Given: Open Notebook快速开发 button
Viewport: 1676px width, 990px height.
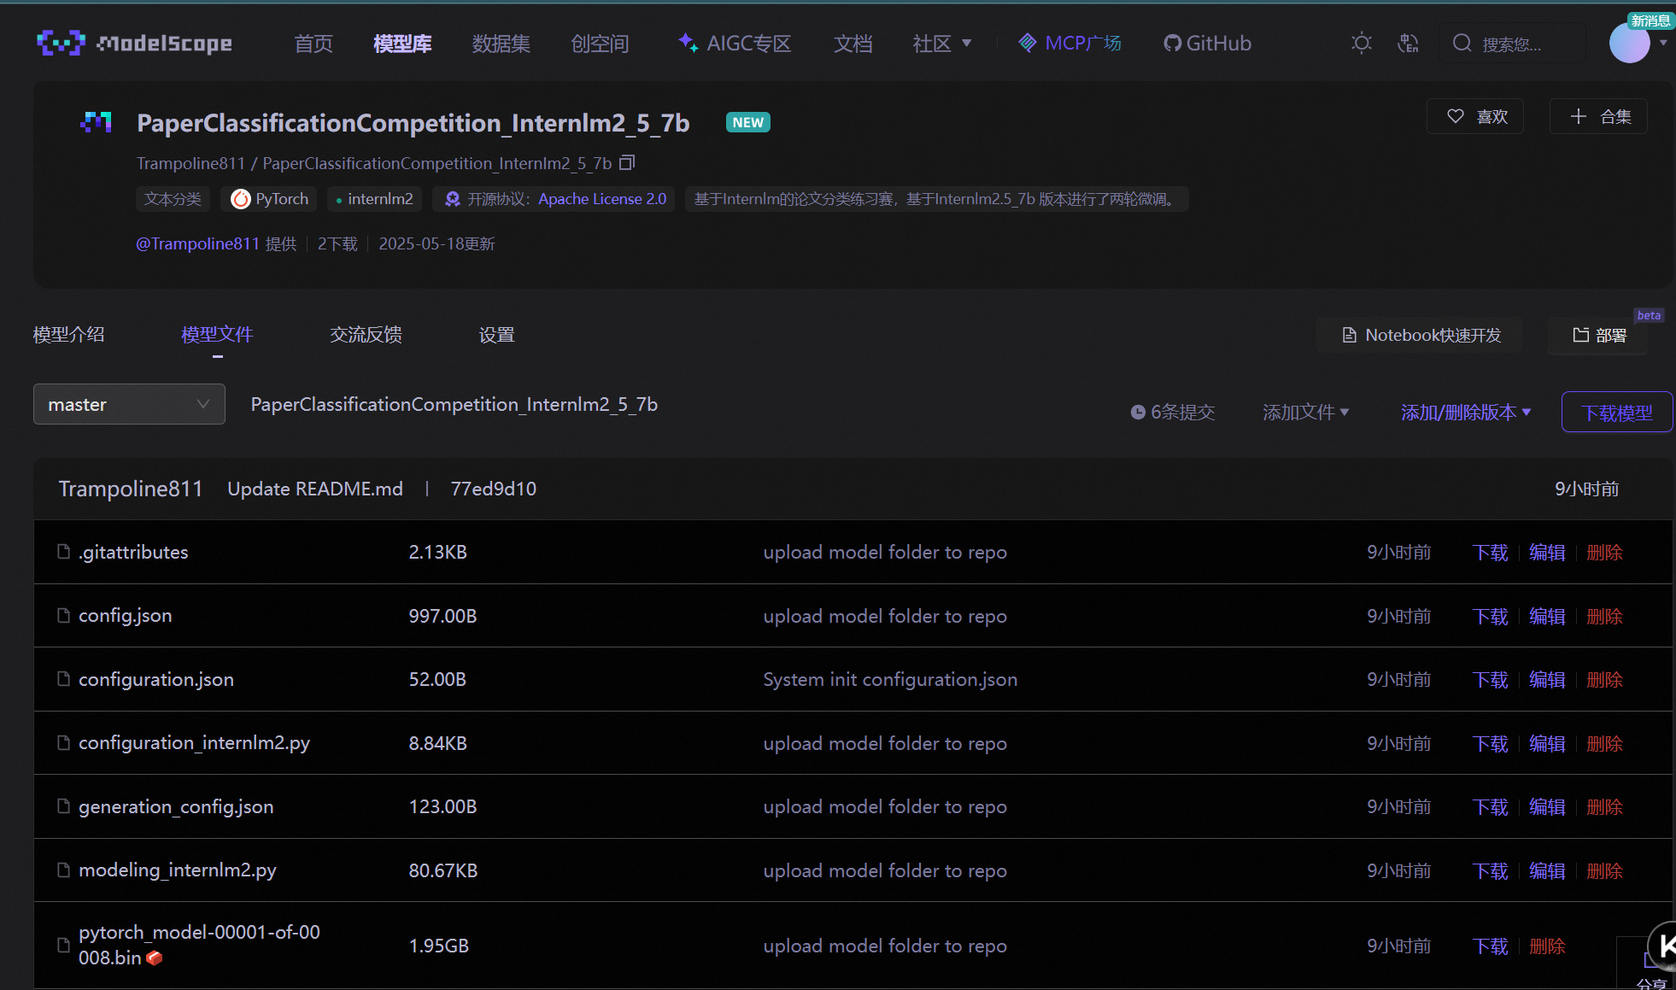Looking at the screenshot, I should [1421, 335].
